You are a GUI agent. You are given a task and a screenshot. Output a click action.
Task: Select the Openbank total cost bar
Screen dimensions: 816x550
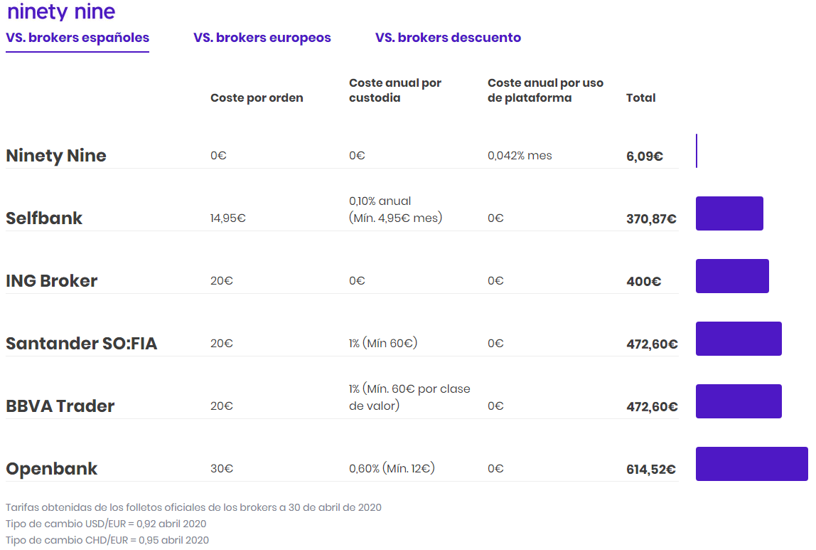751,463
